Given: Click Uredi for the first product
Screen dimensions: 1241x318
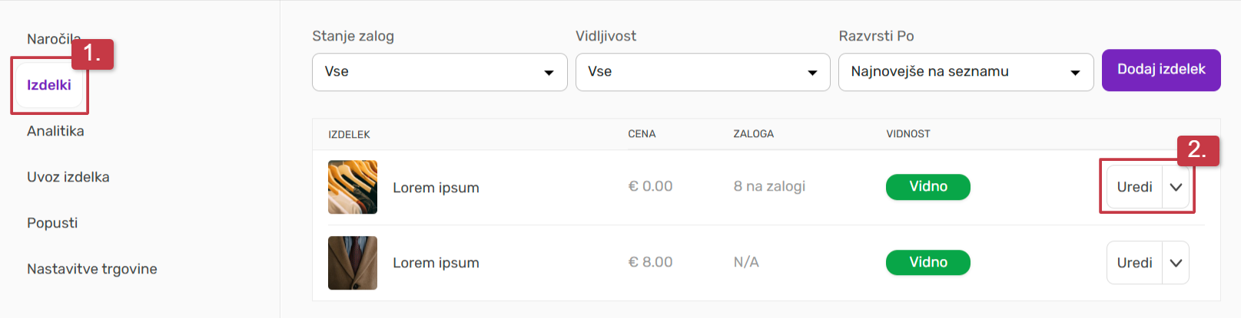Looking at the screenshot, I should (1134, 187).
